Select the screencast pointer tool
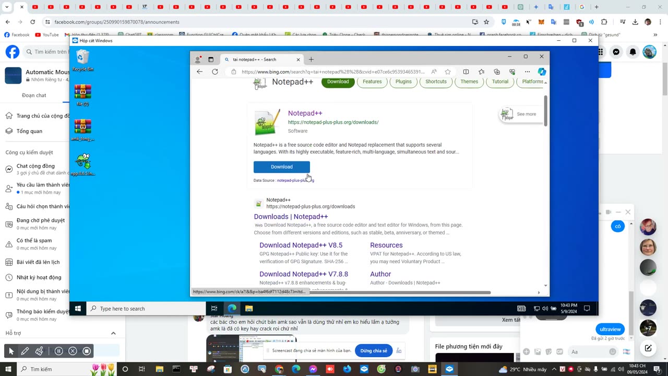The image size is (668, 376). [11, 351]
